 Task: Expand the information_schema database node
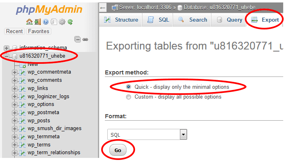click(x=7, y=48)
